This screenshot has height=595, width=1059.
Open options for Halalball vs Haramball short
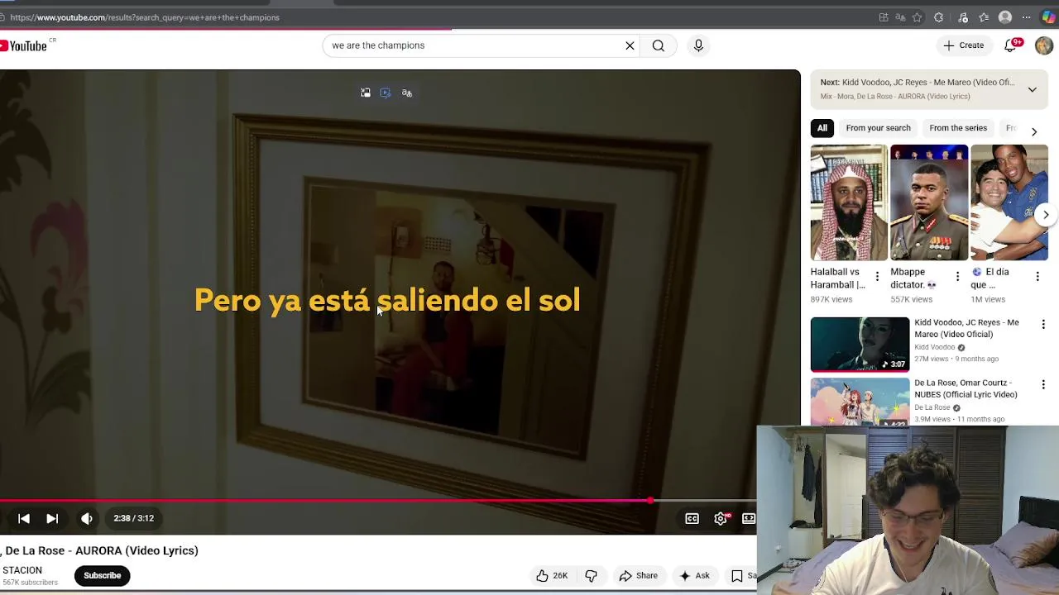(877, 277)
